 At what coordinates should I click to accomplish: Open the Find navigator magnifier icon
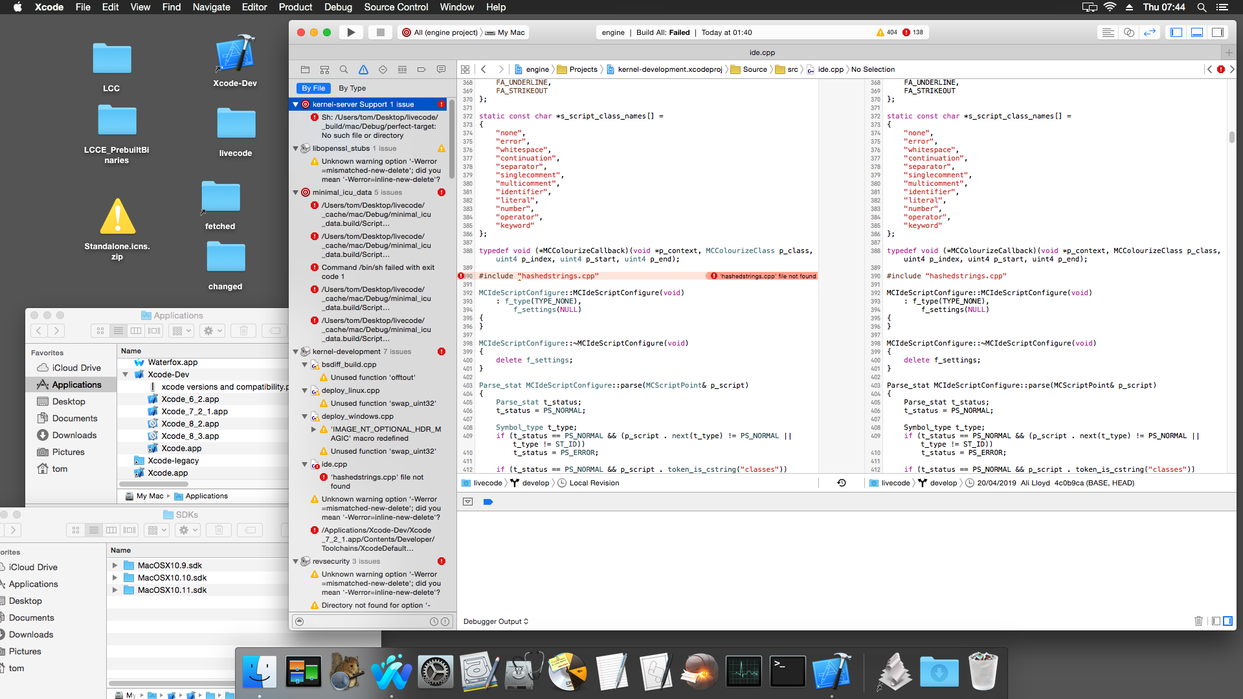pos(344,69)
